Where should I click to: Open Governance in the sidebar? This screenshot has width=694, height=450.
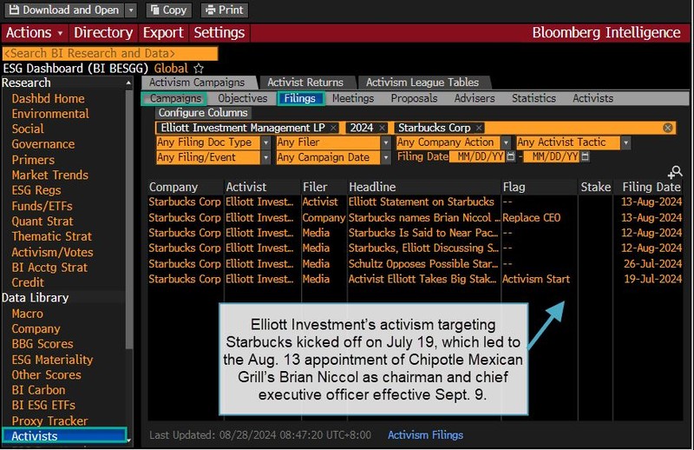pos(43,144)
